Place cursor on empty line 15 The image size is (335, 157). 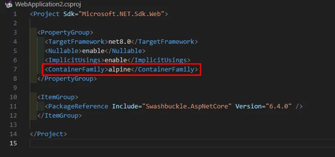pos(183,143)
